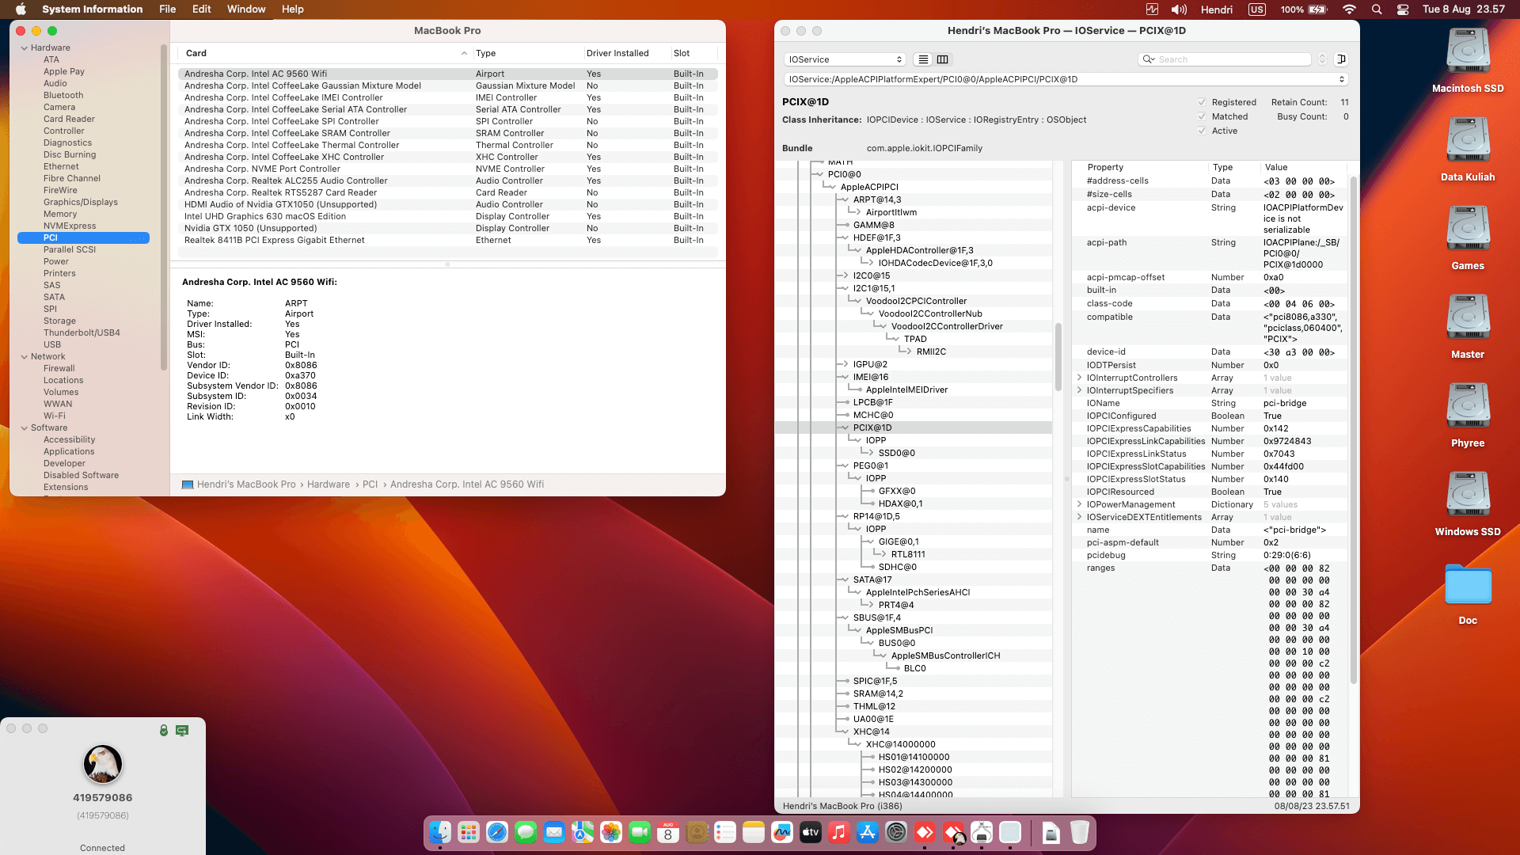
Task: Open Notes app in the Dock
Action: [754, 832]
